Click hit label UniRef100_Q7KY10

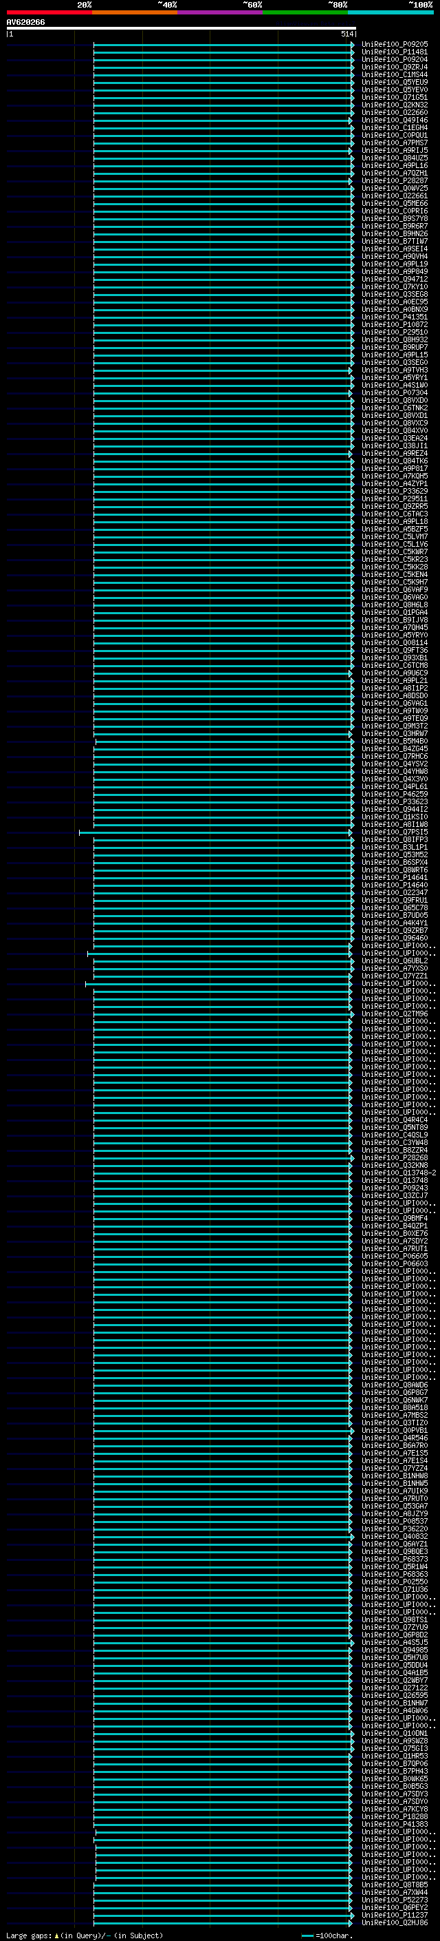pyautogui.click(x=395, y=286)
